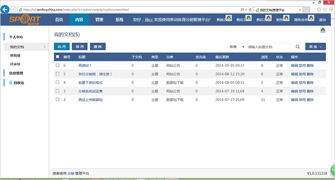Close the 我的文档管理平台 browser tab
Screen dimensions: 335x180
click(x=300, y=10)
